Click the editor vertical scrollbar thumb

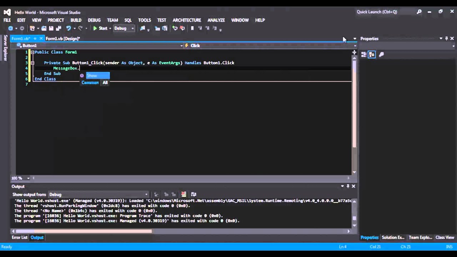pyautogui.click(x=354, y=104)
